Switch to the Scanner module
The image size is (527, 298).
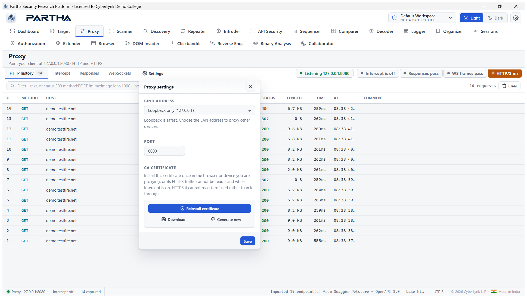point(121,31)
